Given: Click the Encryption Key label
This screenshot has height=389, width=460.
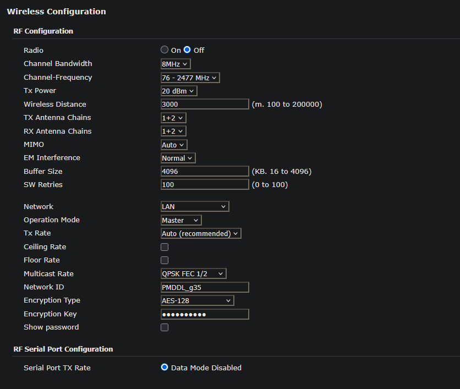Looking at the screenshot, I should tap(50, 314).
